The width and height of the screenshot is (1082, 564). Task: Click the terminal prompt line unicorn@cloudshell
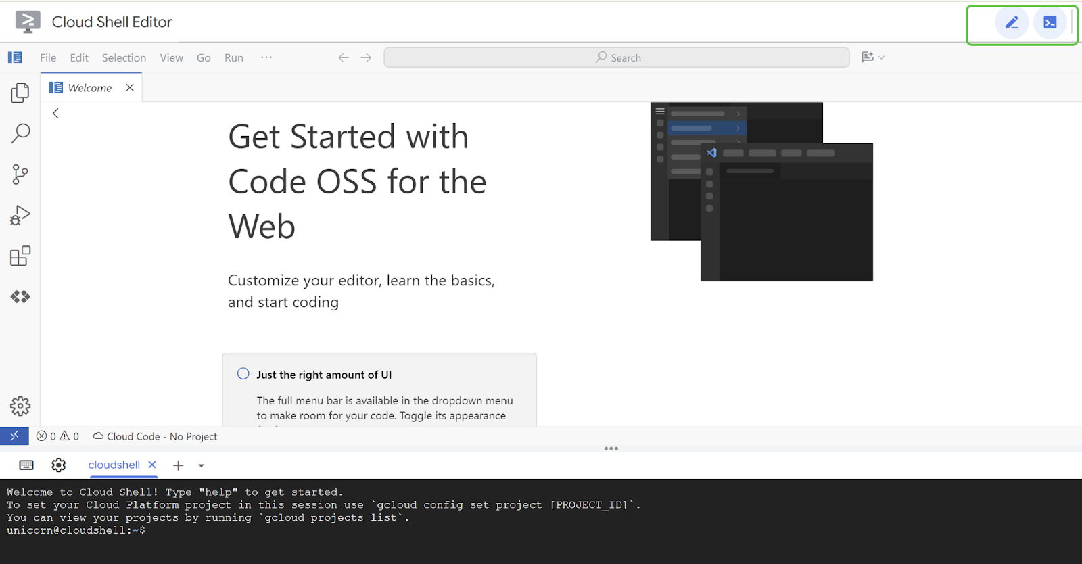pos(76,530)
